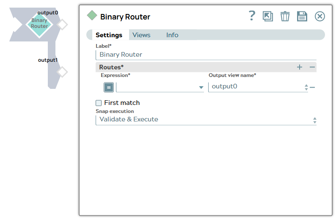Delete the output0 route row
336x220 pixels.
pyautogui.click(x=312, y=87)
